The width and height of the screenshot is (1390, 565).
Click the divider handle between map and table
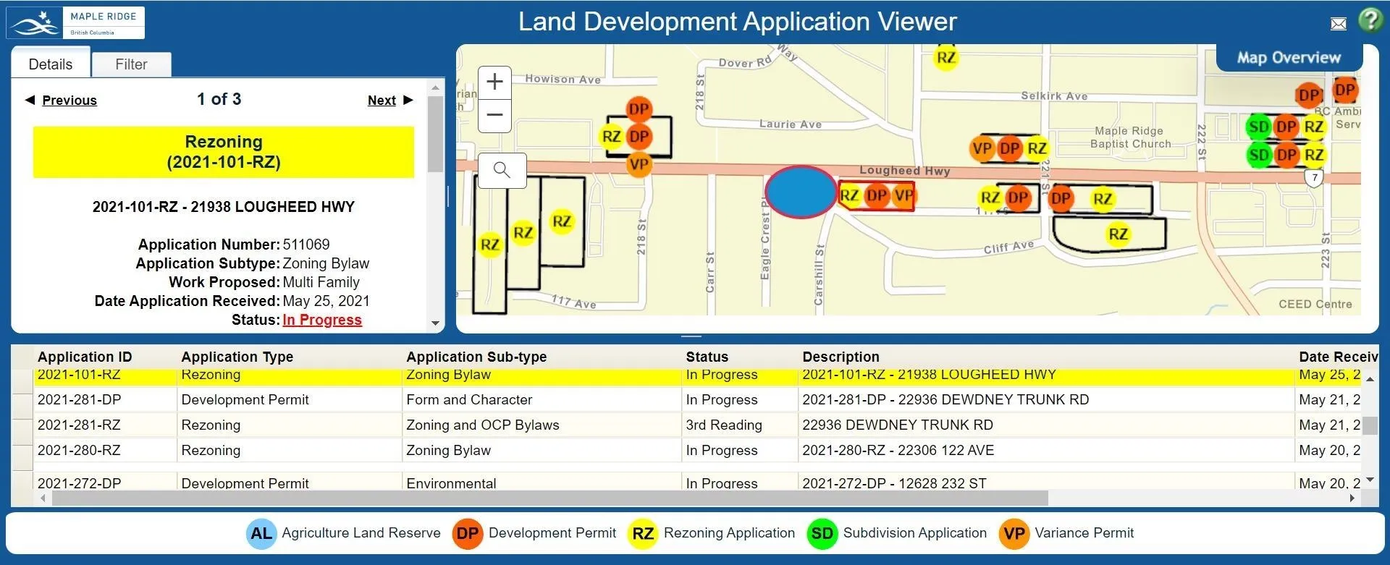coord(691,336)
